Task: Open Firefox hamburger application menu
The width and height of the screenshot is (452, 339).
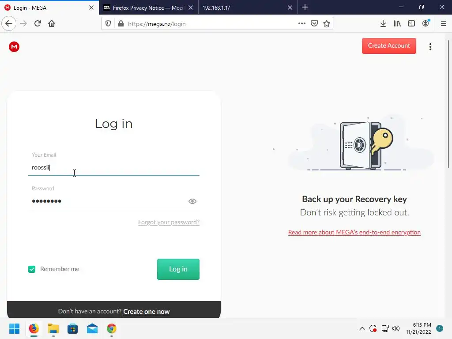Action: 444,24
